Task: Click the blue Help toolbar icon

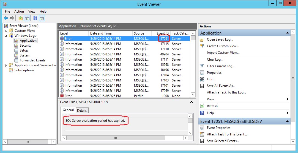Action: click(35, 18)
